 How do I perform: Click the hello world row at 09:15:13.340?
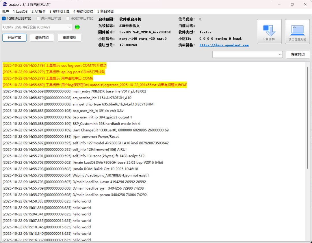[47, 234]
